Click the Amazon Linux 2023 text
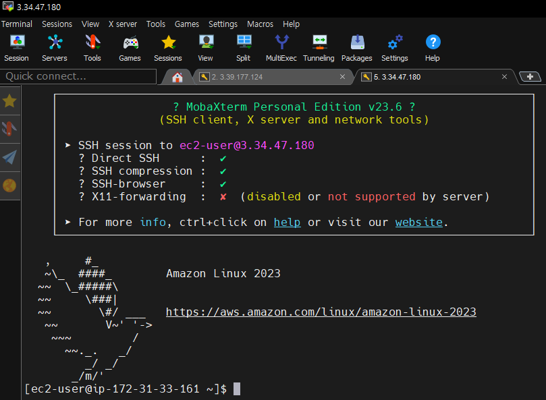This screenshot has height=400, width=546. (223, 274)
